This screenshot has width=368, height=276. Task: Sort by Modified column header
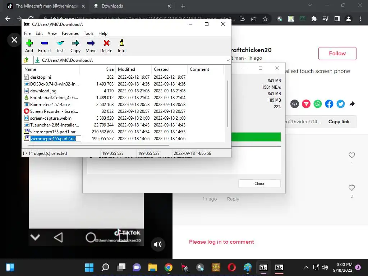(x=133, y=69)
